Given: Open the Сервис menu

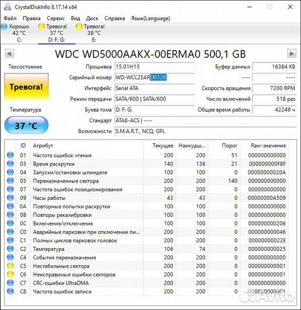Looking at the screenshot, I should 56,18.
